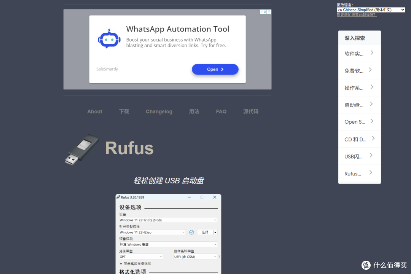Click the Open S... sidebar entry text
The image size is (411, 274).
[355, 122]
